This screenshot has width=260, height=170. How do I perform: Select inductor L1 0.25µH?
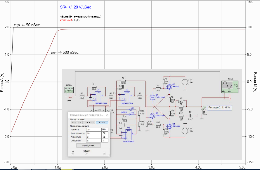[181, 101]
